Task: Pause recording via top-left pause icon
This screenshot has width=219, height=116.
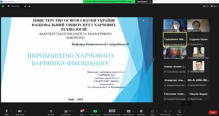Action: click(25, 6)
